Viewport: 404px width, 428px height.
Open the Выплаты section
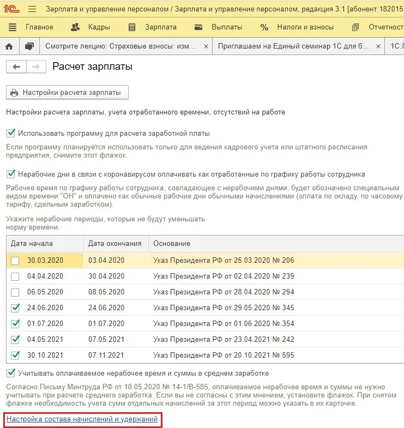tap(219, 27)
